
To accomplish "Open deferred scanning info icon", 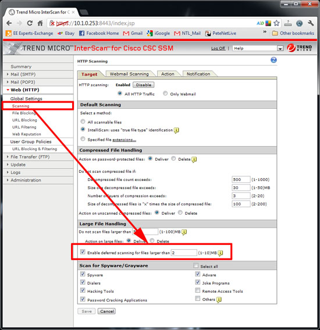I will 221,253.
